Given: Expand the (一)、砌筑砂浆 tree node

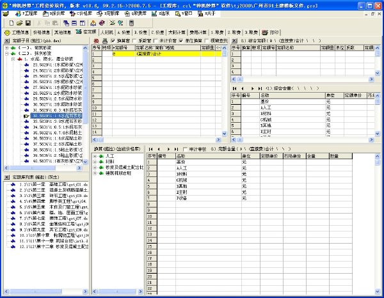Looking at the screenshot, I should click(7, 48).
